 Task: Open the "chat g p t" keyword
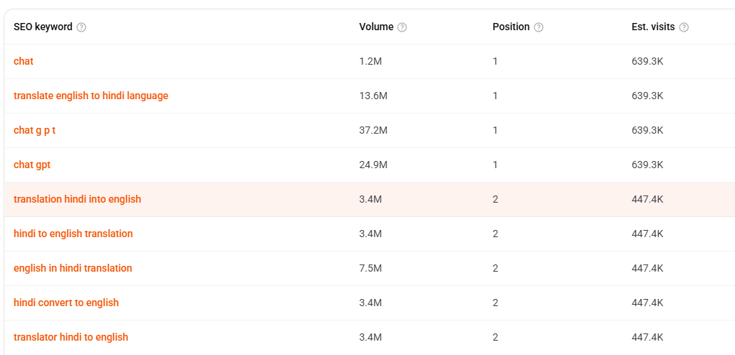pos(35,130)
